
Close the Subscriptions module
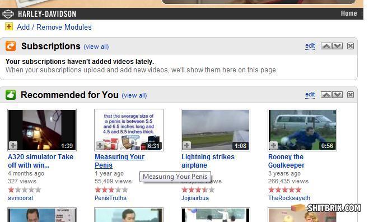pyautogui.click(x=351, y=46)
